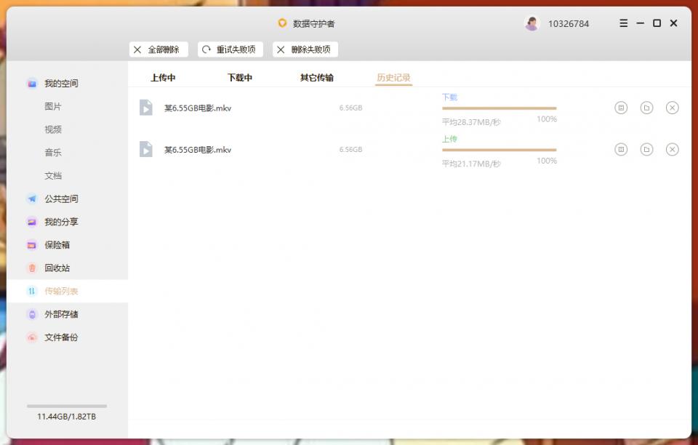Click the user avatar next to 10326784

click(533, 23)
